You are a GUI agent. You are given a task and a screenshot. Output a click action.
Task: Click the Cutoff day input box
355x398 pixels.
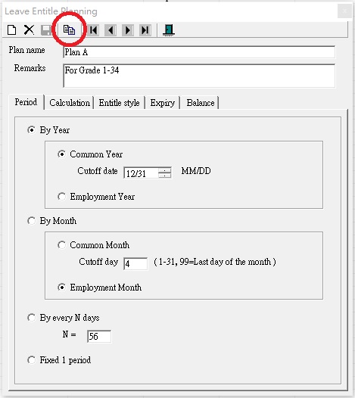pyautogui.click(x=135, y=264)
